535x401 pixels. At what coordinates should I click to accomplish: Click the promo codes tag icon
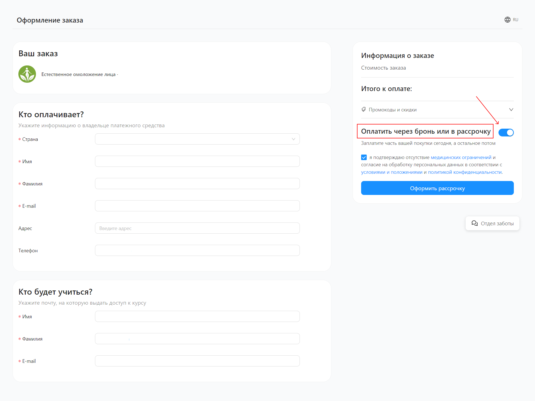pyautogui.click(x=364, y=109)
